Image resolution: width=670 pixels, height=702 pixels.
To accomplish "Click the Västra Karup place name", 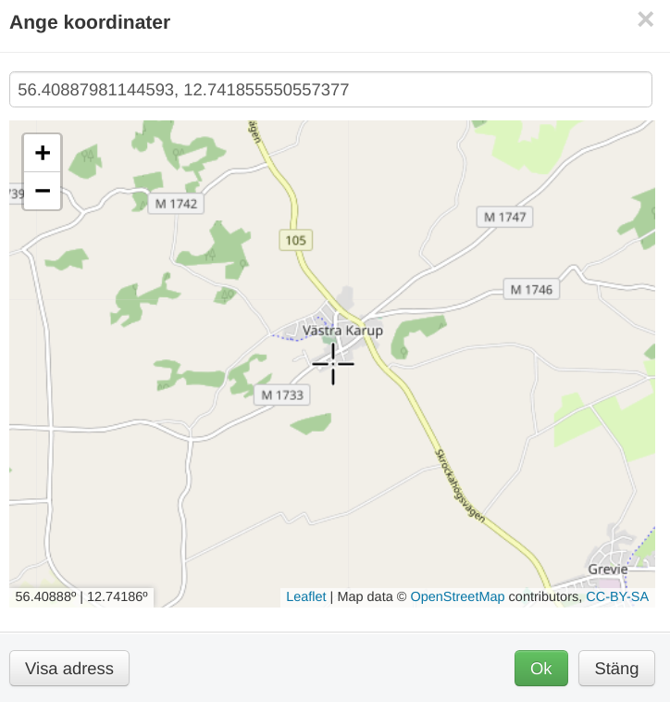I will [x=342, y=331].
